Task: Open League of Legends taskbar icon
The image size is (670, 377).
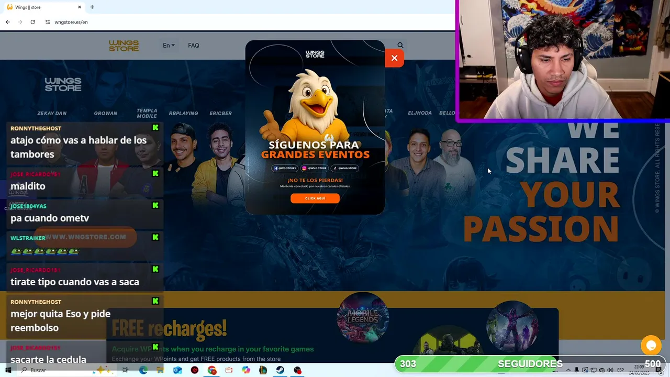Action: 263,370
